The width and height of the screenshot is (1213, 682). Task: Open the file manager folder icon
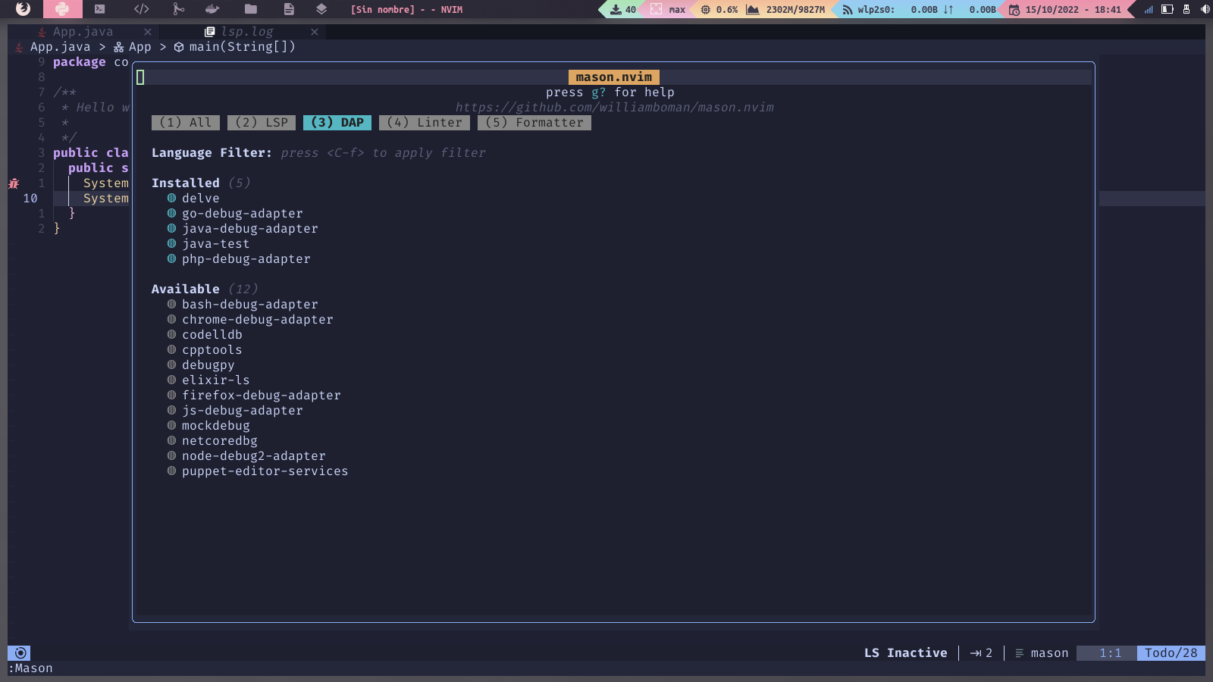click(x=251, y=9)
